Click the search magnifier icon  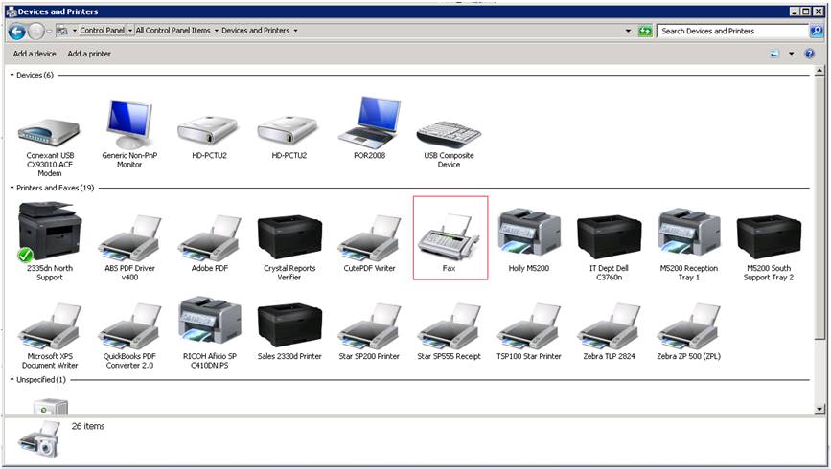coord(817,31)
